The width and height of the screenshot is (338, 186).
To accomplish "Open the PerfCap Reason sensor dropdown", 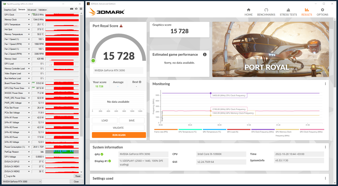I will pyautogui.click(x=29, y=152).
